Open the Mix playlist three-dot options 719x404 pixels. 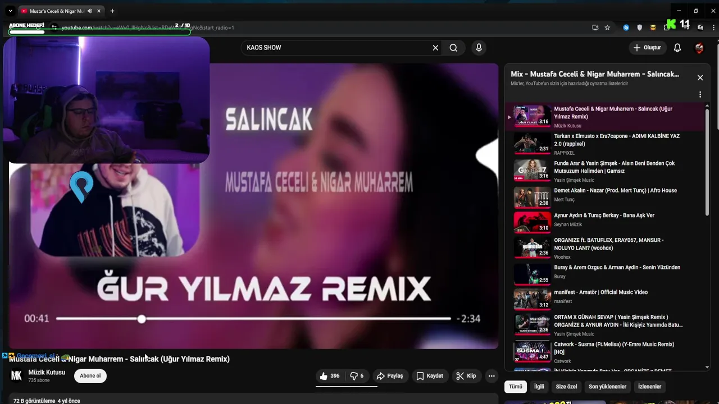[x=700, y=94]
